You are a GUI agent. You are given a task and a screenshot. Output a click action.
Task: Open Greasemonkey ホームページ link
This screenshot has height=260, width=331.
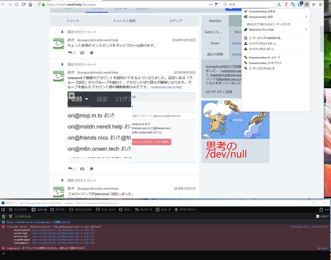276,57
